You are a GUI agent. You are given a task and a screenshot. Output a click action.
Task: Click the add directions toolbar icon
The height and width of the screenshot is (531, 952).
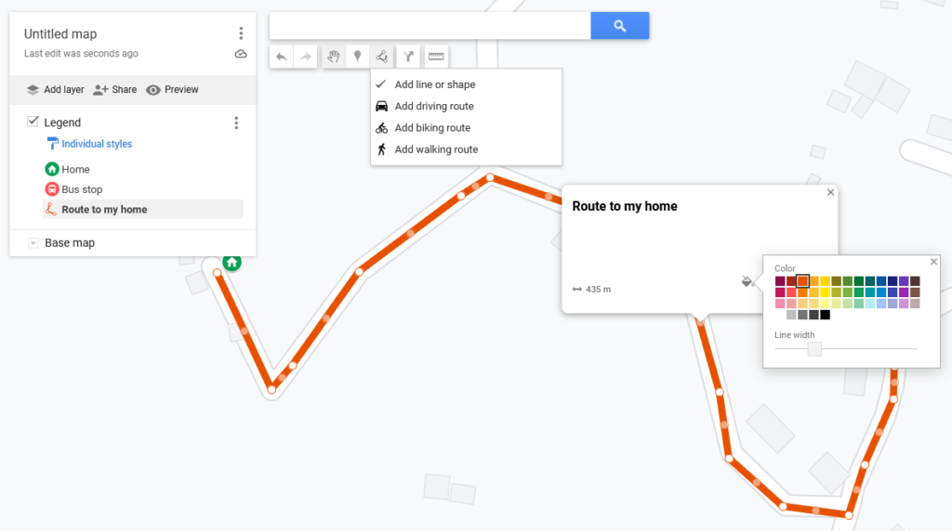[408, 57]
